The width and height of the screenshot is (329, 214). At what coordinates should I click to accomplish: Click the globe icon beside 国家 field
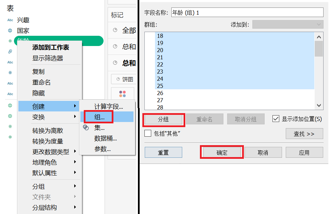click(x=10, y=31)
